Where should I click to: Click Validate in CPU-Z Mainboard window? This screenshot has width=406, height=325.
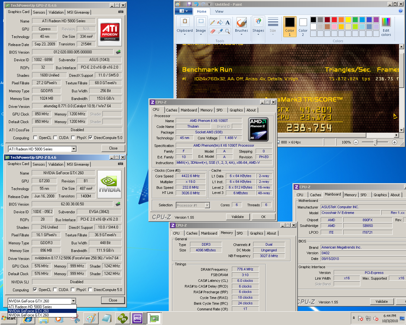coord(382,302)
